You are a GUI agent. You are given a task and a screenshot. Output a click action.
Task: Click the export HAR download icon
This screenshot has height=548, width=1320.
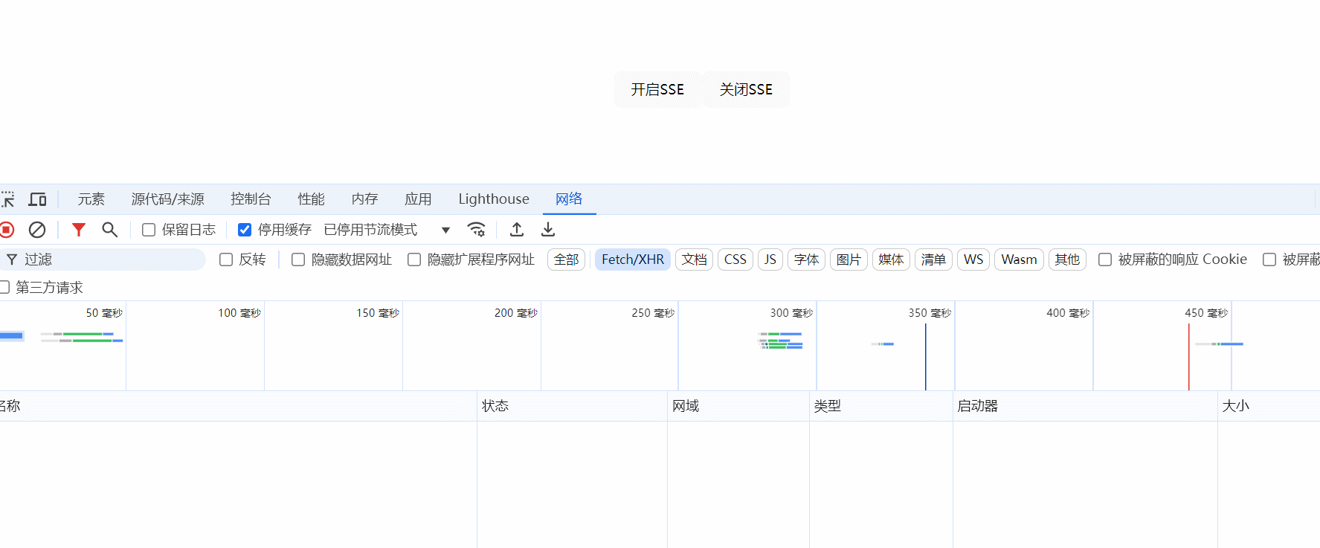(548, 230)
